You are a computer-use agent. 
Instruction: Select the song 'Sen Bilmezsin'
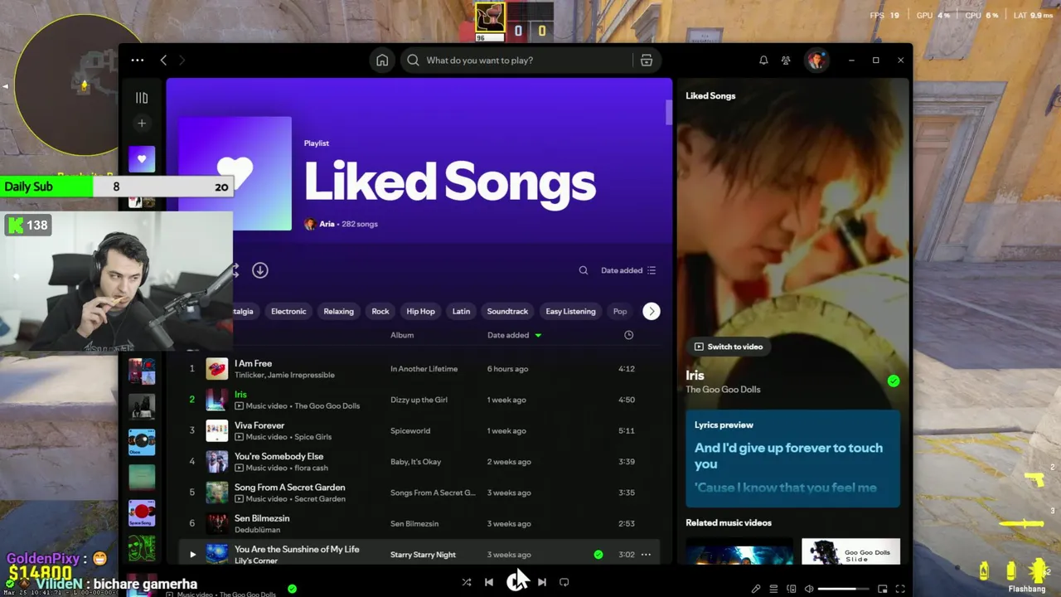coord(262,518)
